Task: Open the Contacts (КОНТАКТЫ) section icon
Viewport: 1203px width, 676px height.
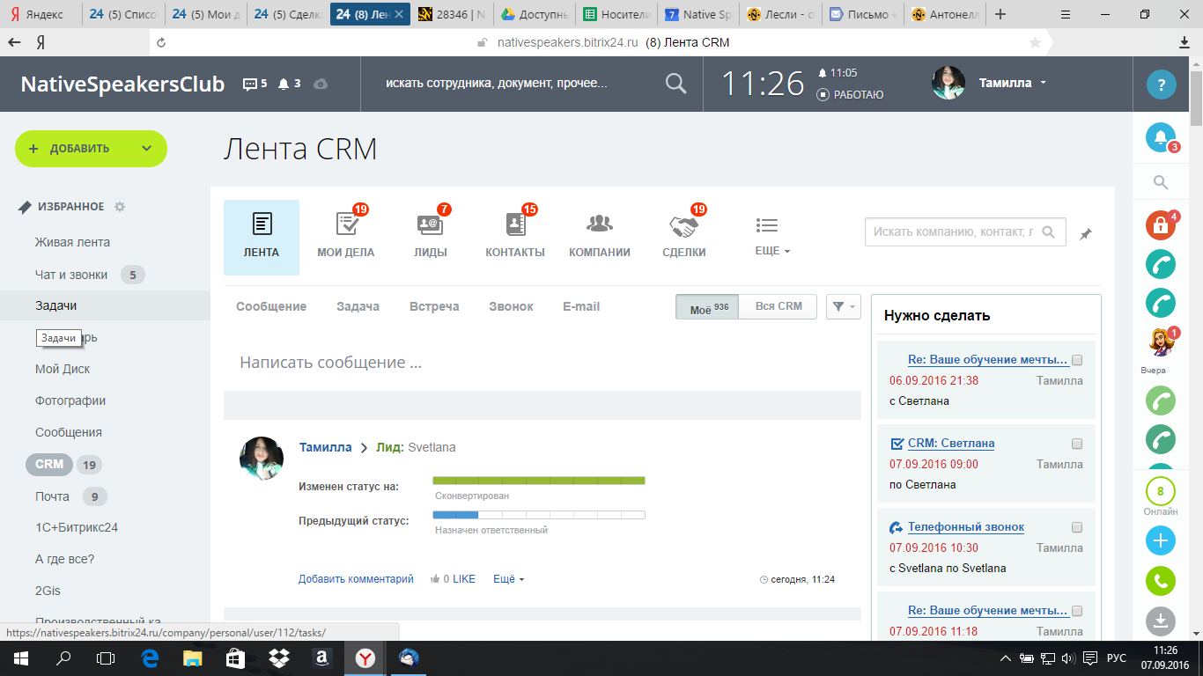Action: 515,226
